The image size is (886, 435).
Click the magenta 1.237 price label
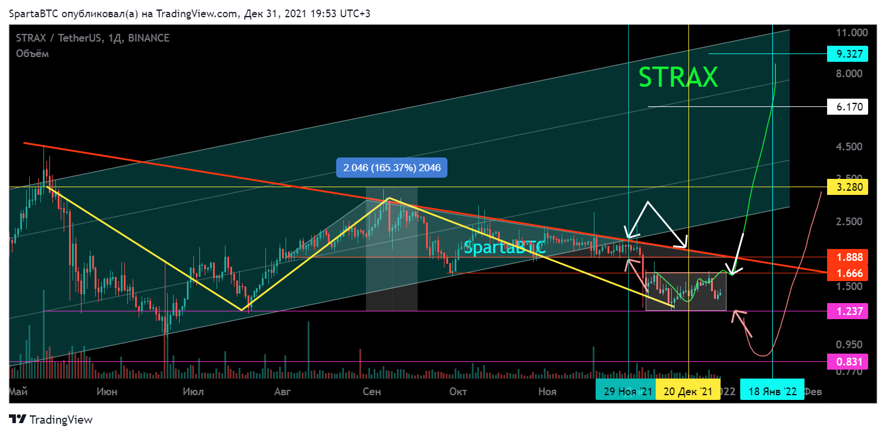(847, 311)
